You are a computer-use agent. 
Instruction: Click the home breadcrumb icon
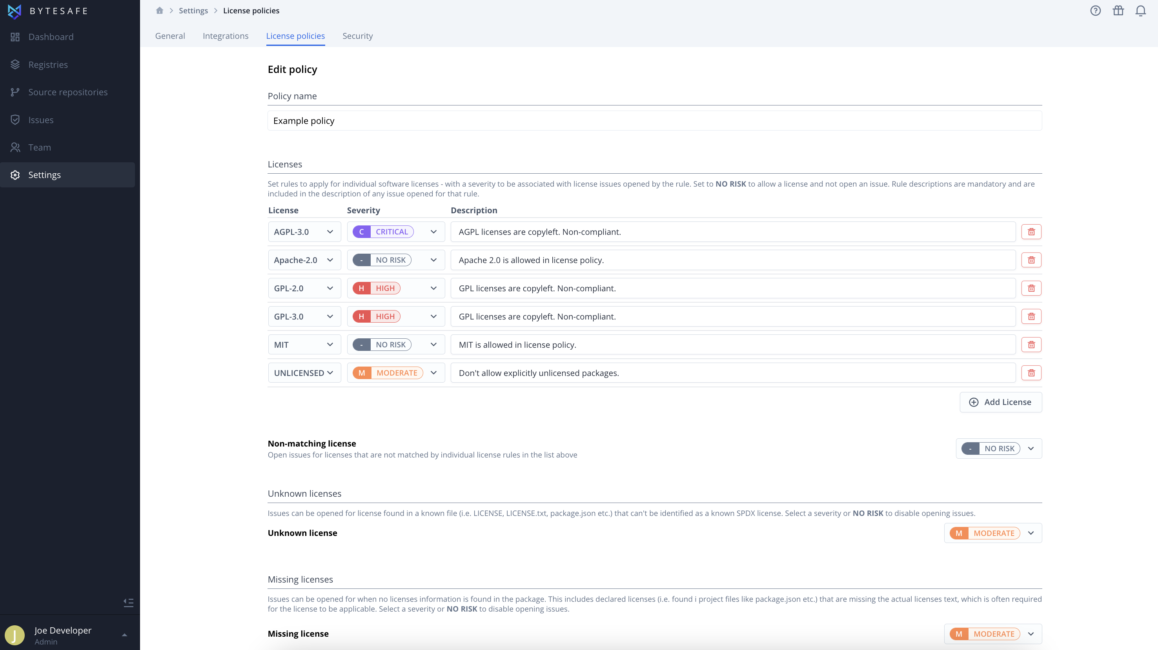160,10
